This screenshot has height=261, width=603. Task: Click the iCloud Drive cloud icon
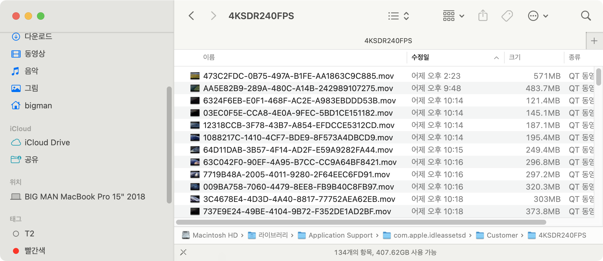click(x=16, y=143)
